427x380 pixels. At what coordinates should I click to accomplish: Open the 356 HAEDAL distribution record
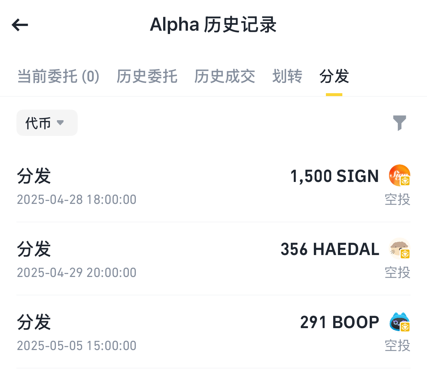pyautogui.click(x=213, y=259)
